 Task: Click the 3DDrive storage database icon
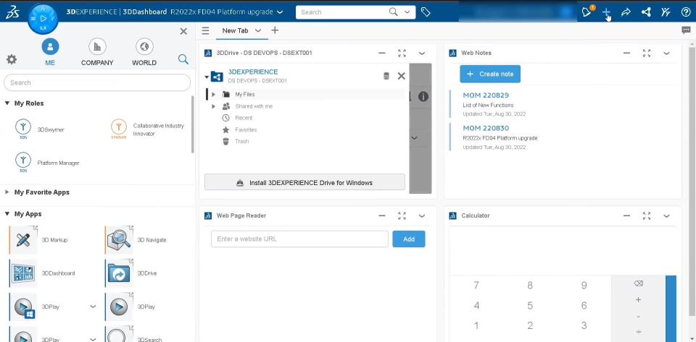tap(386, 76)
